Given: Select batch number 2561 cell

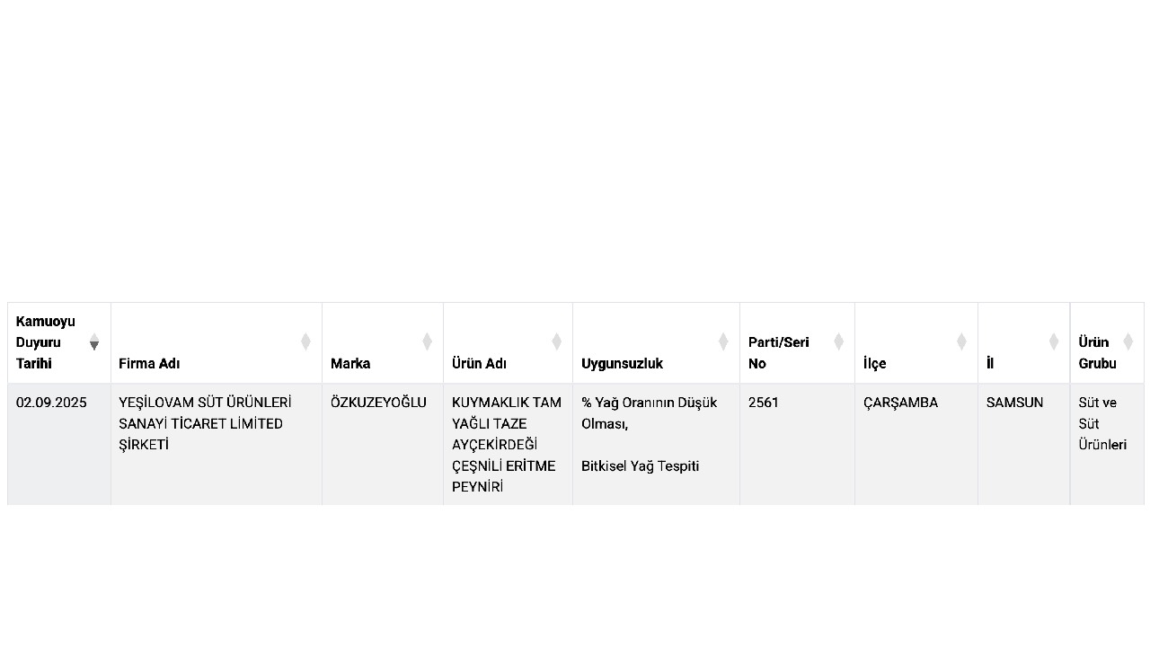Looking at the screenshot, I should pyautogui.click(x=764, y=403).
